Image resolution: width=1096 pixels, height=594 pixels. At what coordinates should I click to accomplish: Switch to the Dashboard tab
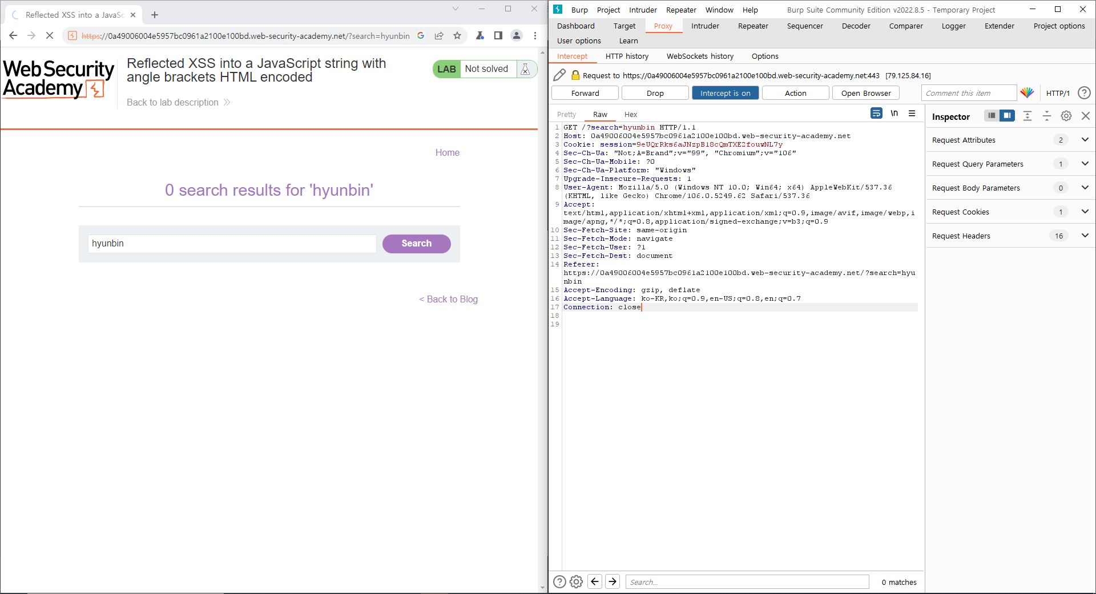pos(575,26)
